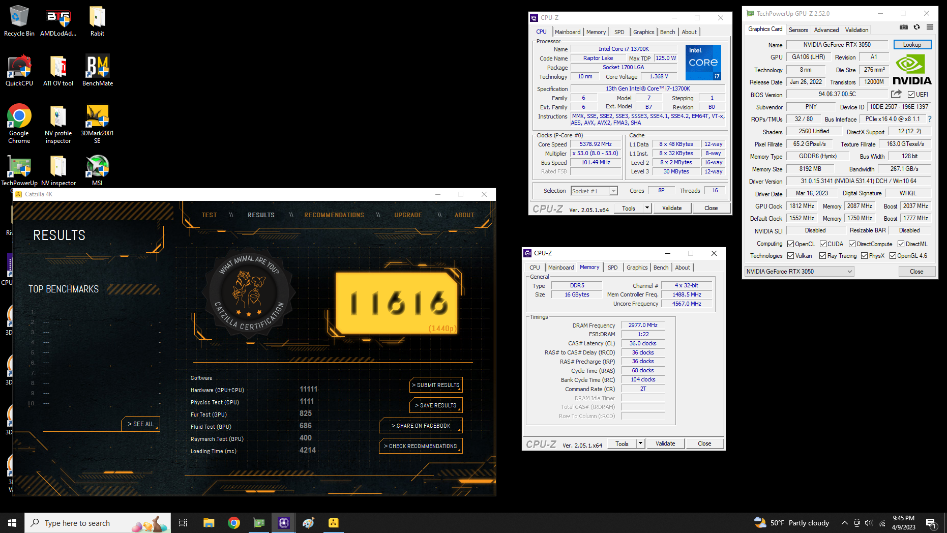Click the GPU-Z refresh icon
The height and width of the screenshot is (533, 947).
point(916,27)
